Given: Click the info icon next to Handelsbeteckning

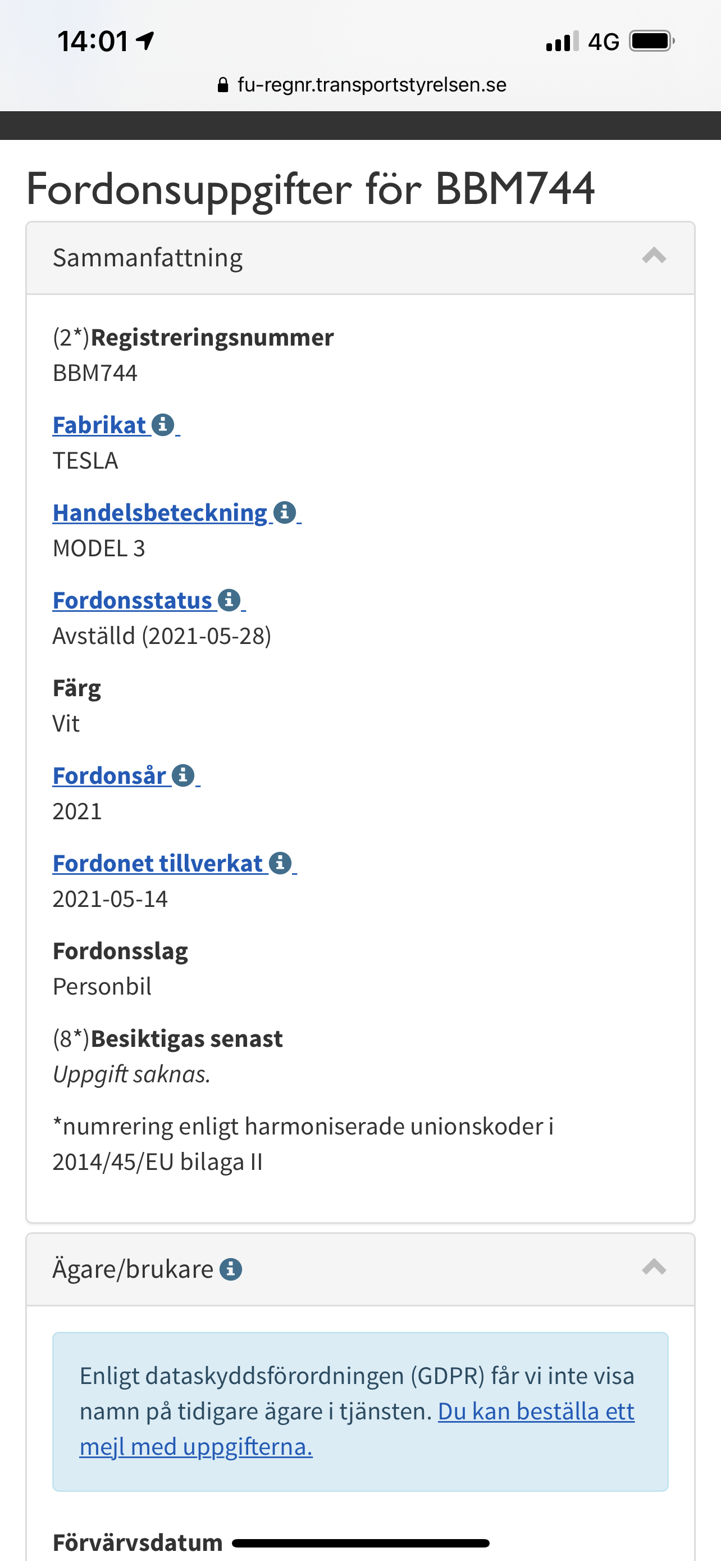Looking at the screenshot, I should click(x=285, y=512).
